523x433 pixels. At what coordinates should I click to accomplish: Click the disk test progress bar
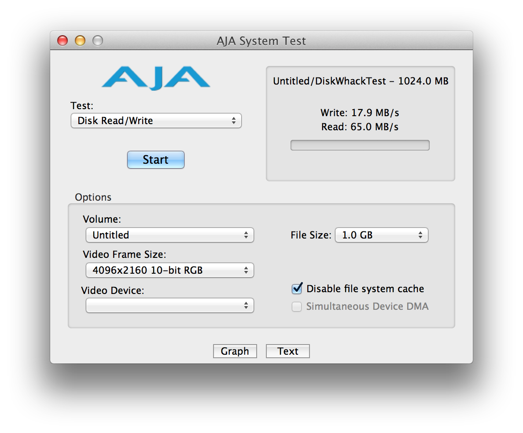[360, 145]
